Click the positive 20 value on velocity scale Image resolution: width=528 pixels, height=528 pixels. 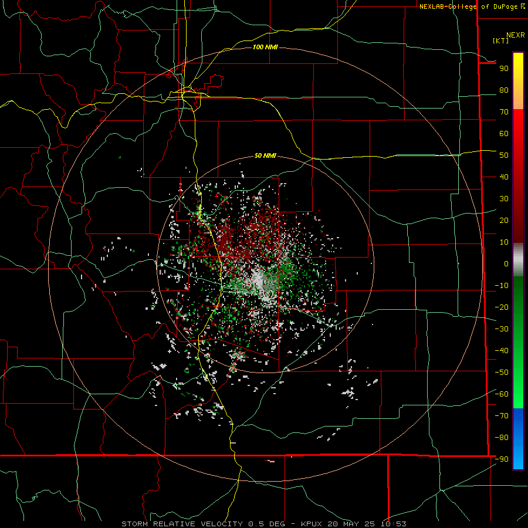[x=504, y=221]
